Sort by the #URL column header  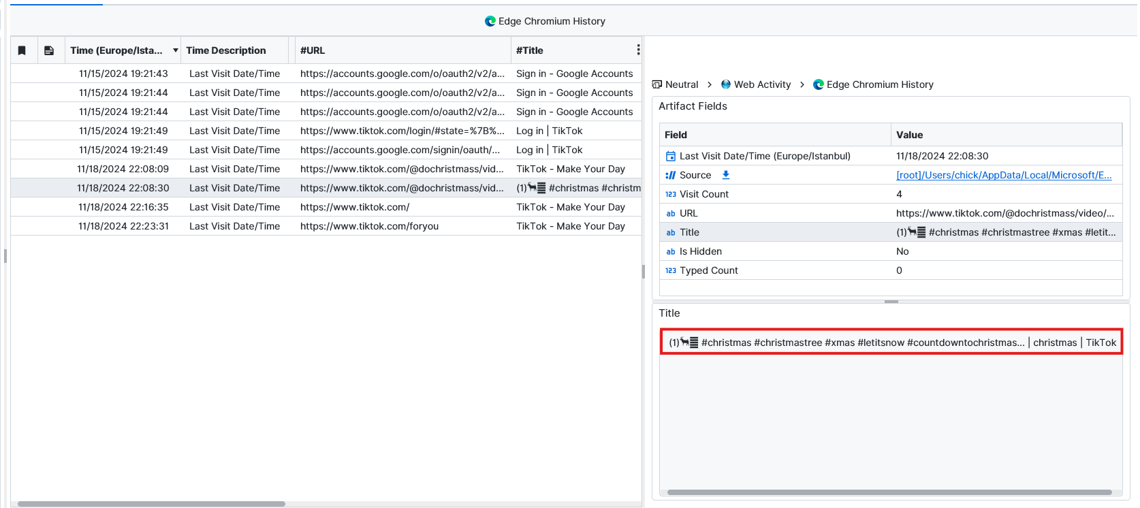[x=313, y=50]
